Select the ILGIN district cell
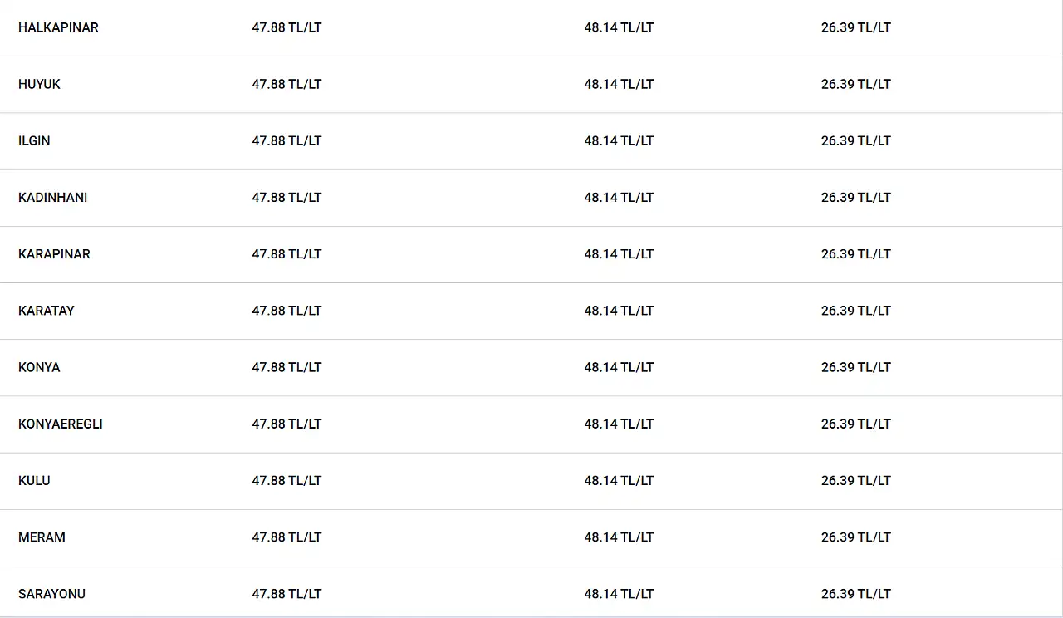The height and width of the screenshot is (618, 1063). [34, 140]
